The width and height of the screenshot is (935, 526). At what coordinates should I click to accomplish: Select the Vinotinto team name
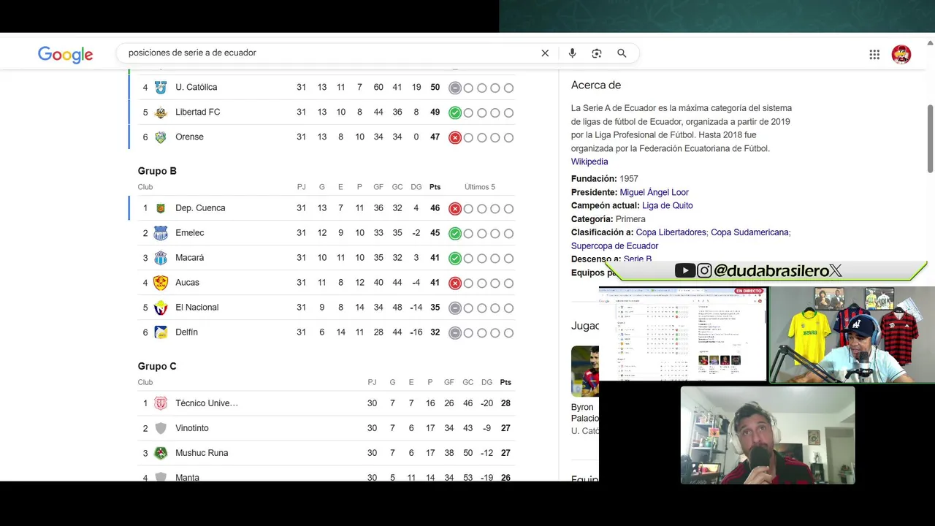(x=192, y=428)
